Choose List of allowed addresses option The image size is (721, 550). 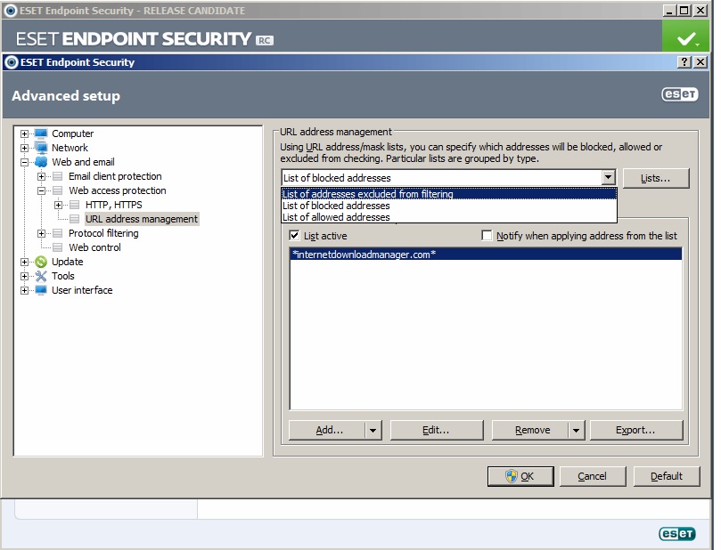(x=449, y=217)
